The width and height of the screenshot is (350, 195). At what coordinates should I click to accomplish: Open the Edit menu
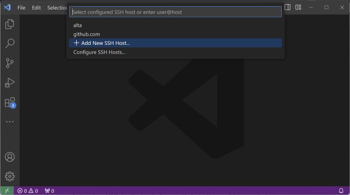click(x=36, y=7)
